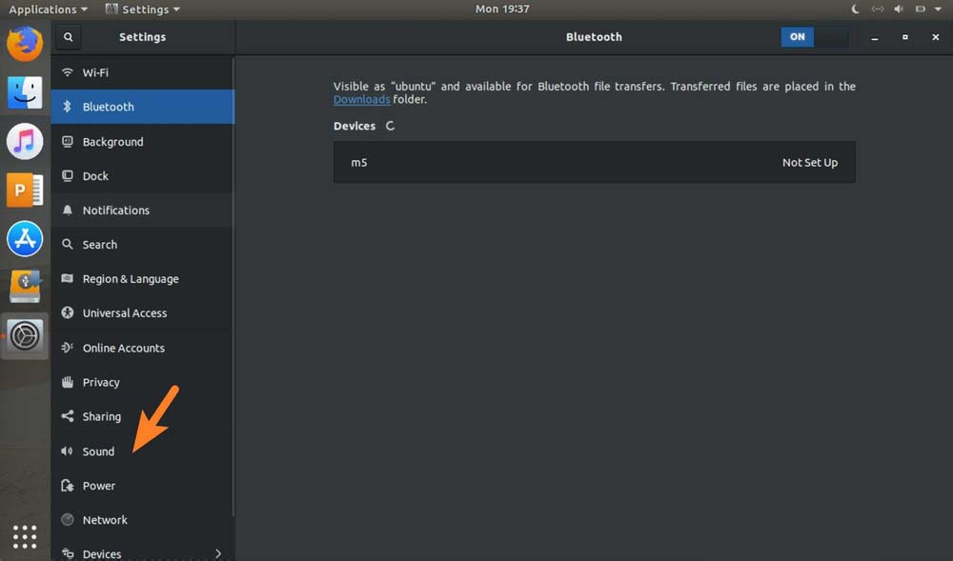Open the music player dock icon
Image resolution: width=953 pixels, height=561 pixels.
coord(25,141)
